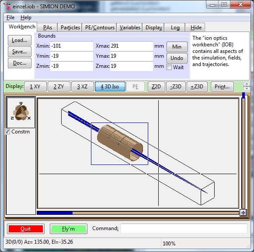The height and width of the screenshot is (252, 254).
Task: Click the red Quit button
Action: point(26,229)
